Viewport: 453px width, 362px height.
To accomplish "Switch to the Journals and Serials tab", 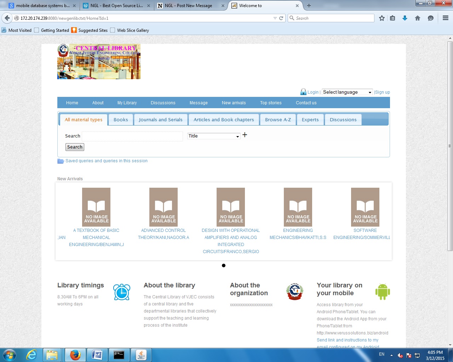I will 161,120.
